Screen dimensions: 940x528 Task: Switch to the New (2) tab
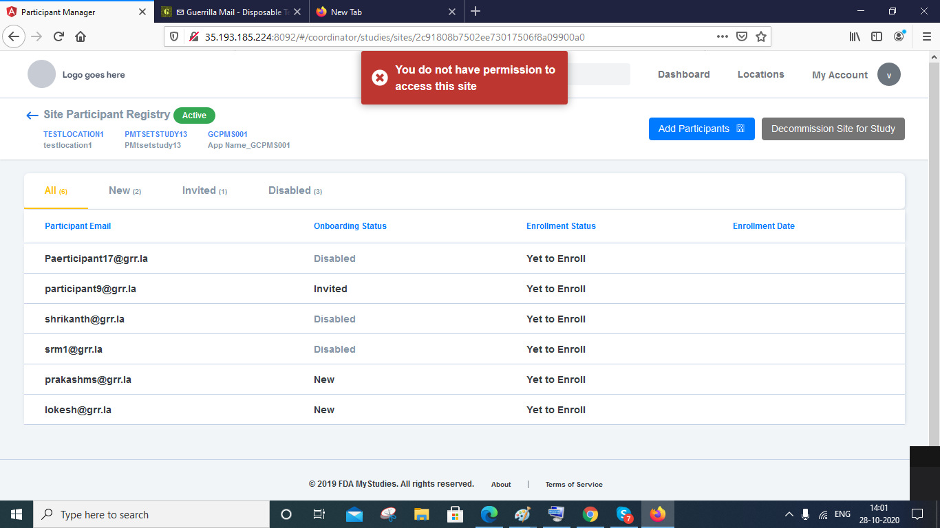[125, 190]
